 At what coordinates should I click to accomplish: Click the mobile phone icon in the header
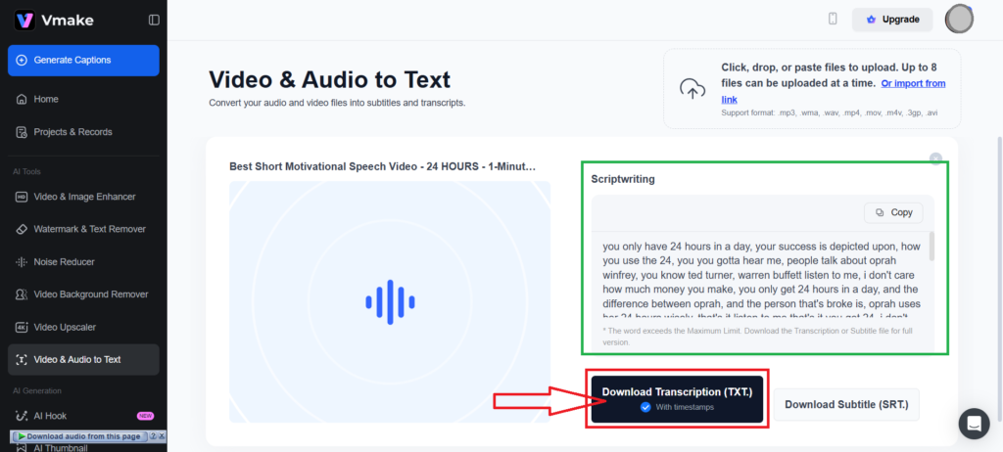833,19
